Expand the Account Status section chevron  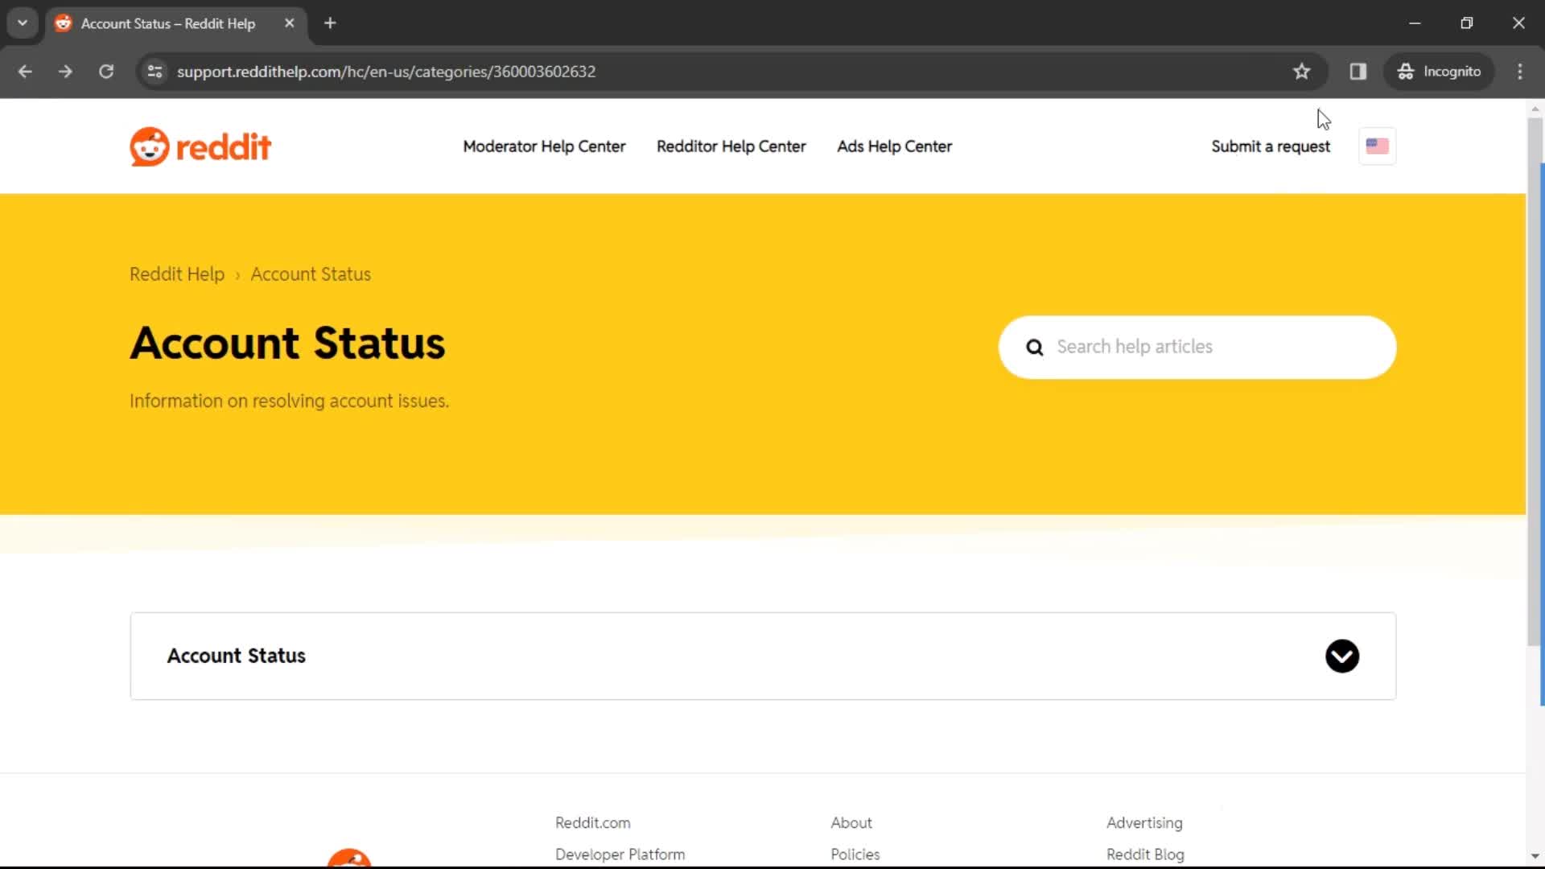click(x=1341, y=657)
